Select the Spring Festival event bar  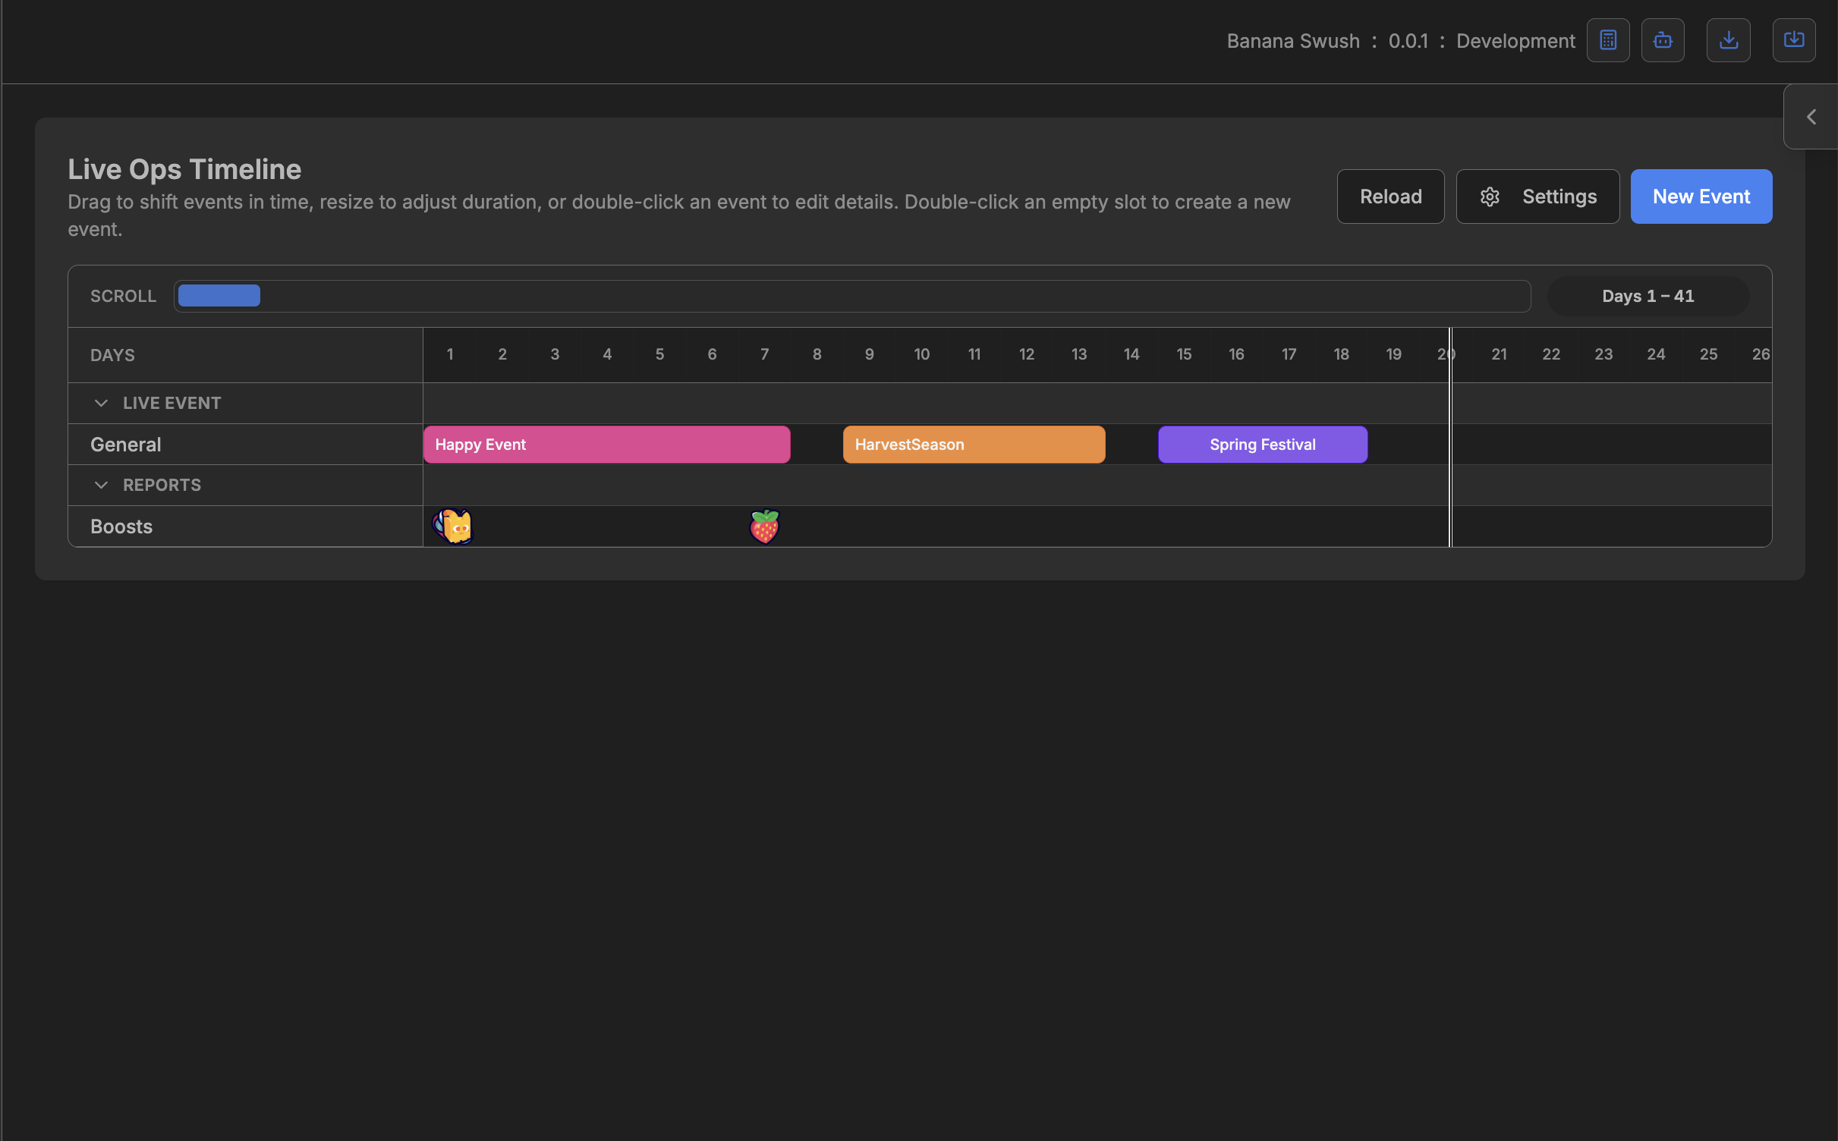1262,445
